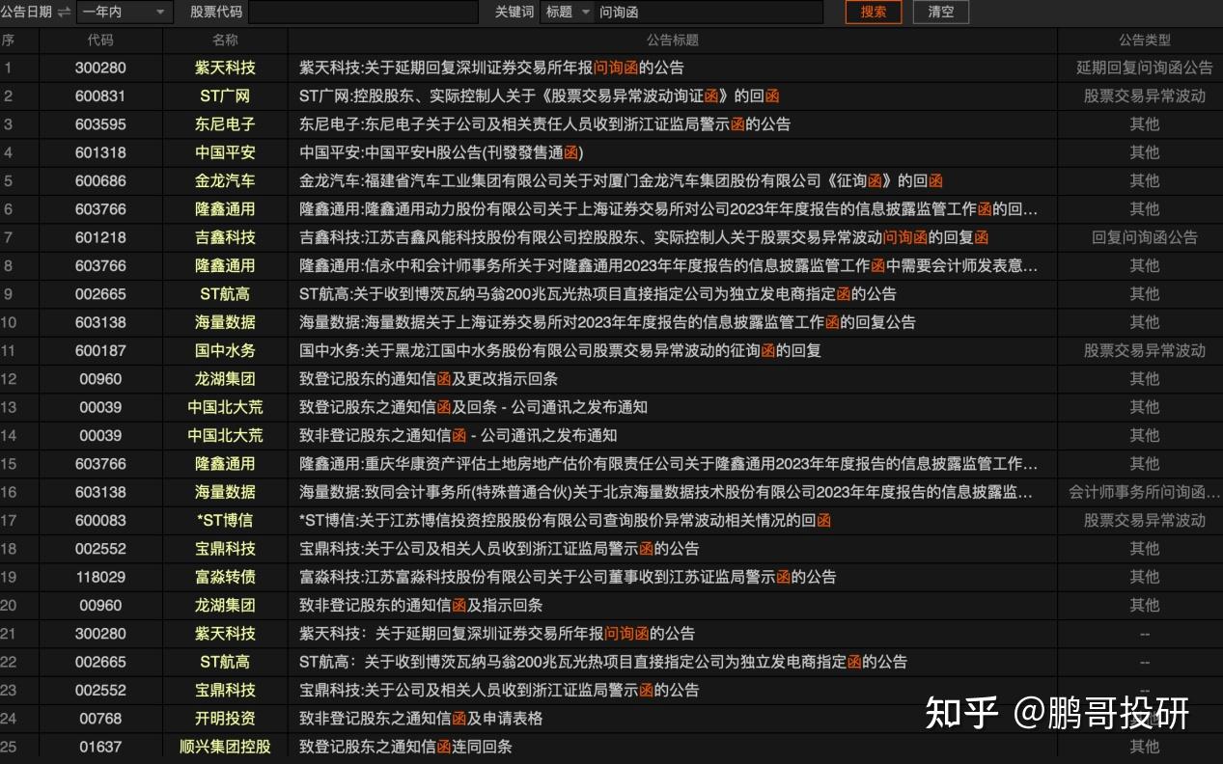Viewport: 1223px width, 764px height.
Task: Open 吉鑫科技 announcement about 问询函的回复函
Action: coord(644,237)
